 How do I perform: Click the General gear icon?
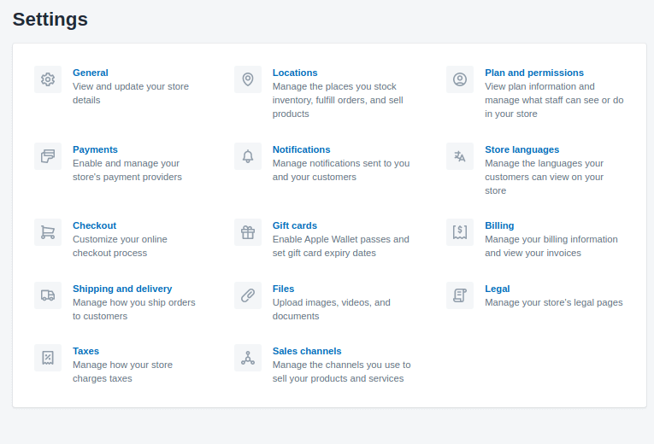[x=48, y=79]
